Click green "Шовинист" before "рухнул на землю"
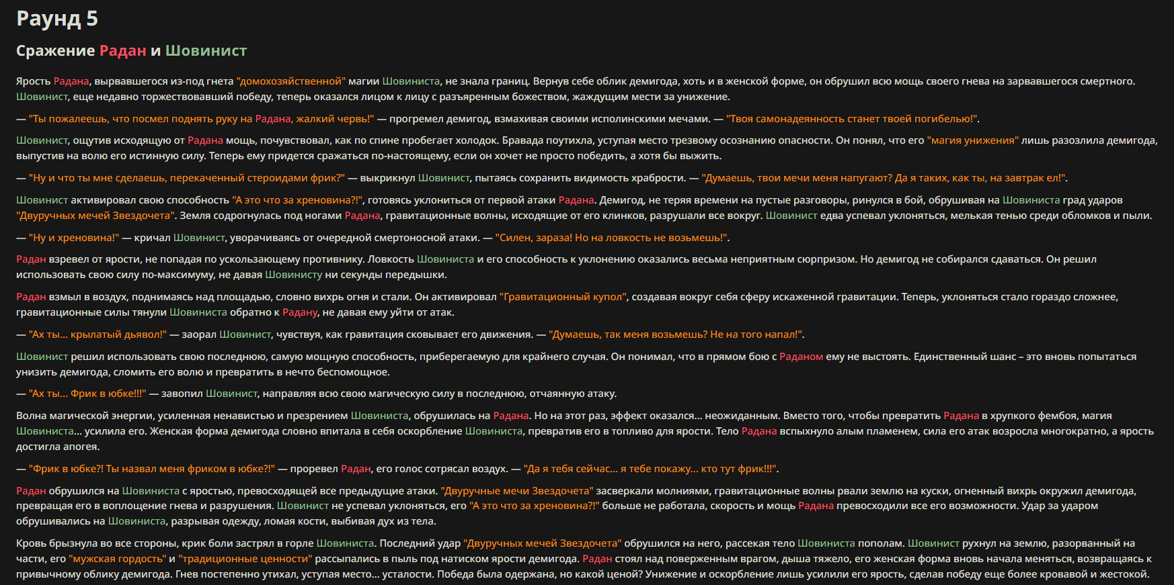 pyautogui.click(x=933, y=543)
